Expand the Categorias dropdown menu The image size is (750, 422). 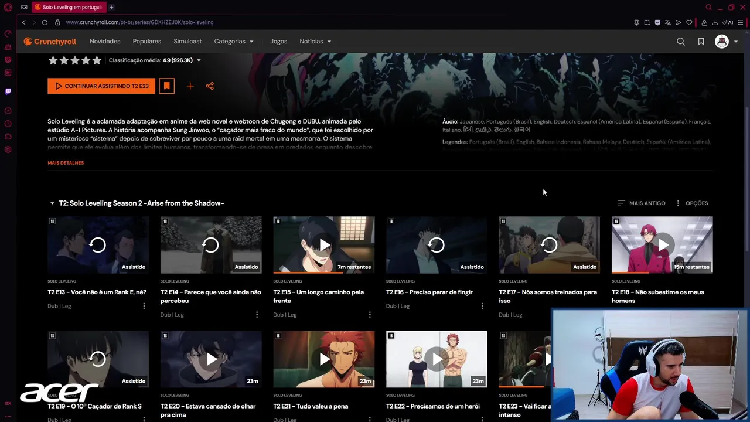pyautogui.click(x=234, y=42)
